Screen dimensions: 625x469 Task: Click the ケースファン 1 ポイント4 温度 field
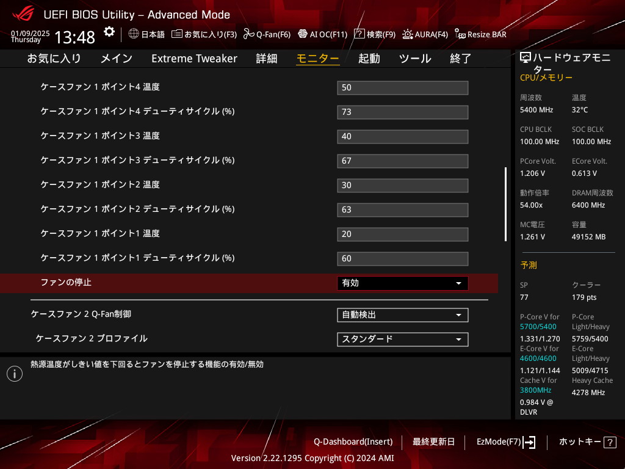point(402,87)
